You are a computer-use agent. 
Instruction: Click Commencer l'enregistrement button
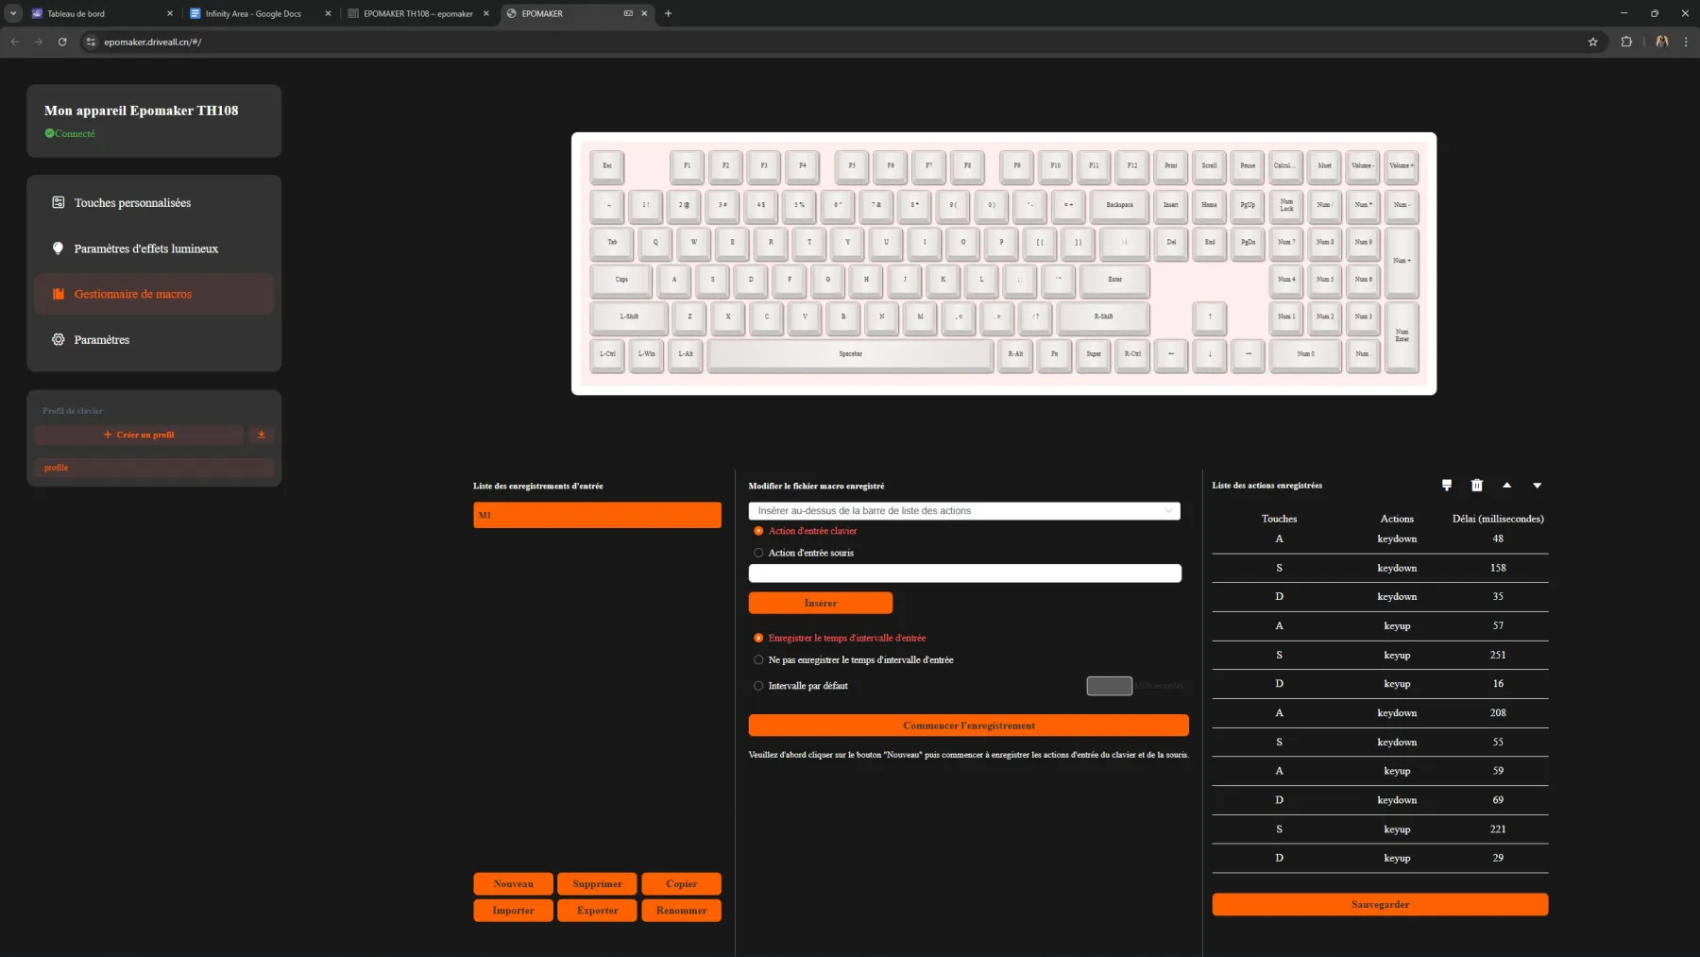tap(968, 726)
